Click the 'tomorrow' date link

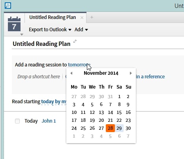click(x=79, y=65)
